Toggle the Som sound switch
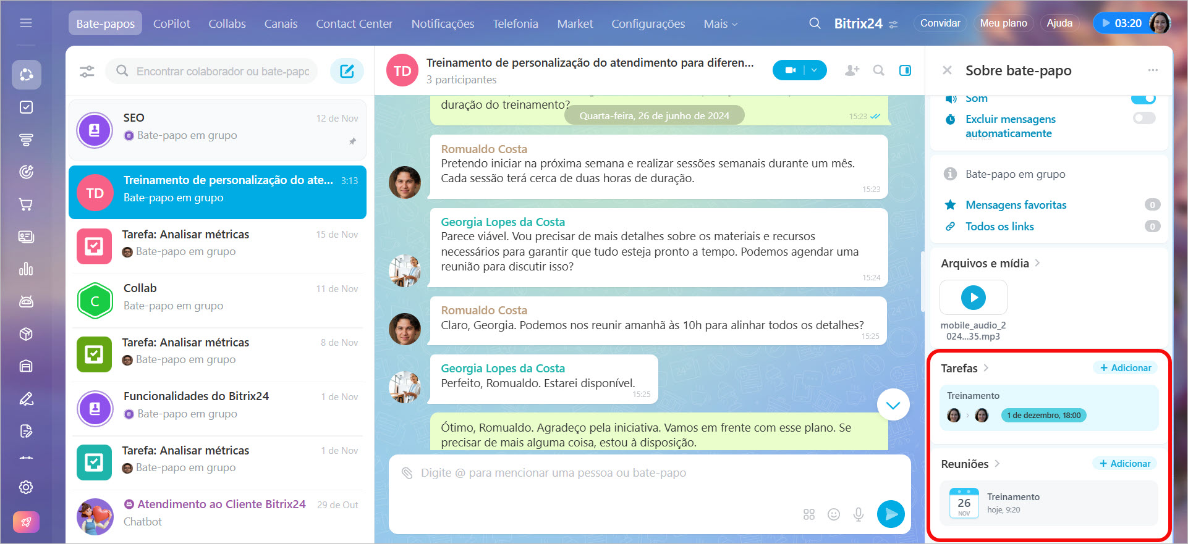 1143,99
